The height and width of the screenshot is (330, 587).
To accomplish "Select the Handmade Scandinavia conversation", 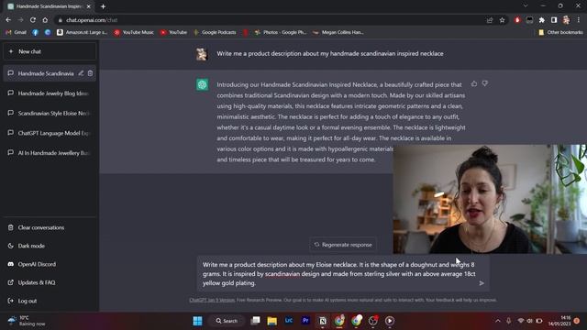I will tap(50, 73).
